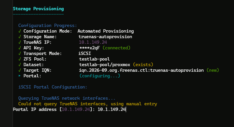Click the 'Automated Provisioning' value

[106, 31]
